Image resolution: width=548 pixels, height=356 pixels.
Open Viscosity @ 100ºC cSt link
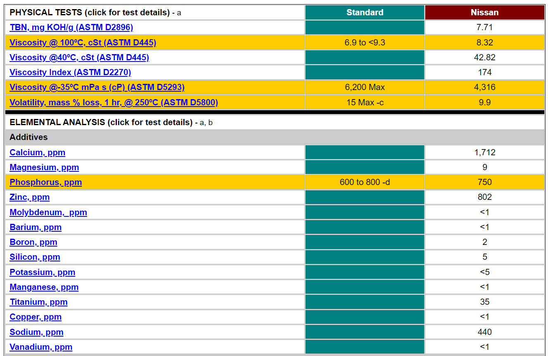click(83, 42)
